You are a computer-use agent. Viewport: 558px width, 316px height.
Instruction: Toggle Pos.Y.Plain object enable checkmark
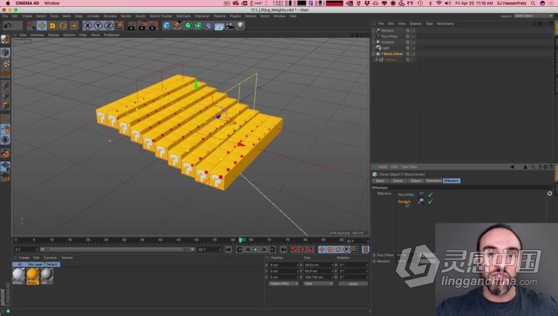[x=414, y=36]
